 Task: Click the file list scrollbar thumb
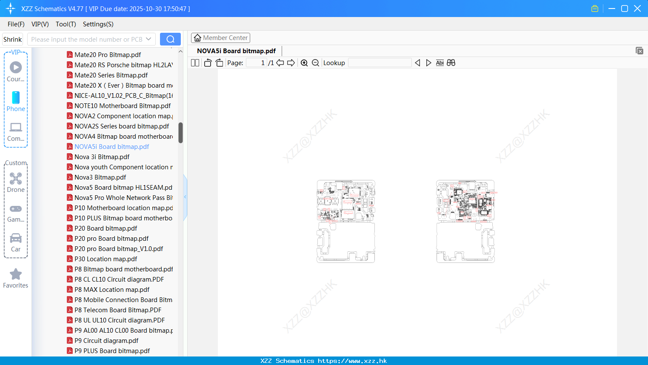pyautogui.click(x=180, y=133)
